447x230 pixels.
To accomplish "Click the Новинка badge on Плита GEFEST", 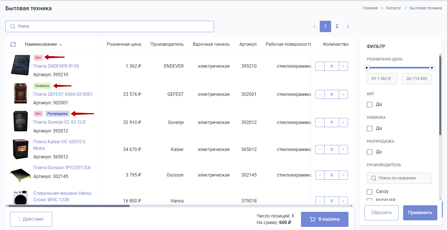I will pyautogui.click(x=42, y=86).
